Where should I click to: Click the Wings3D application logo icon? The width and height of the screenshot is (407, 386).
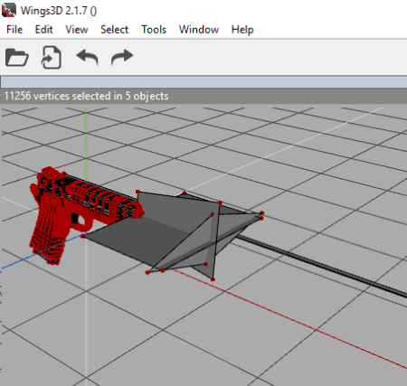[x=9, y=10]
